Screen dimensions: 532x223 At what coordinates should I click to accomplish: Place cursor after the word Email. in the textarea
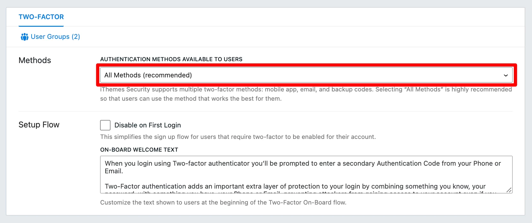(x=123, y=171)
